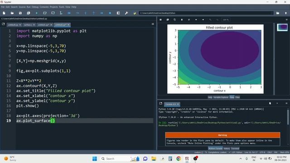
Task: Create a new file from the toolbar
Action: click(4, 13)
